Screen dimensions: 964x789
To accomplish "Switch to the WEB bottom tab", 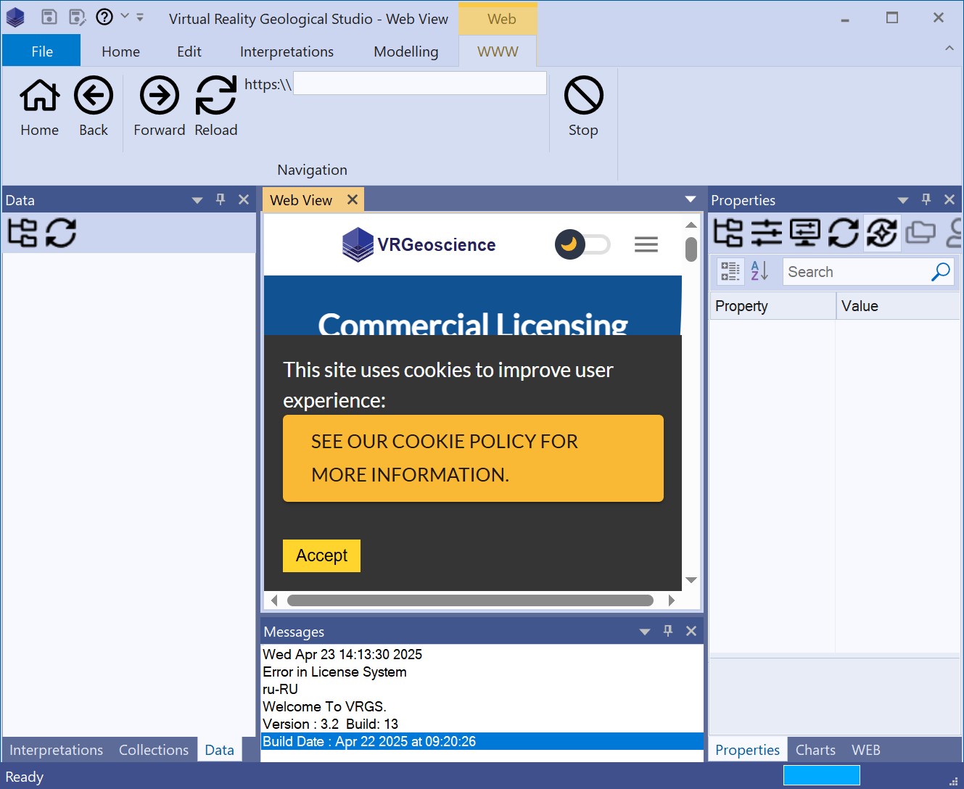I will click(866, 750).
